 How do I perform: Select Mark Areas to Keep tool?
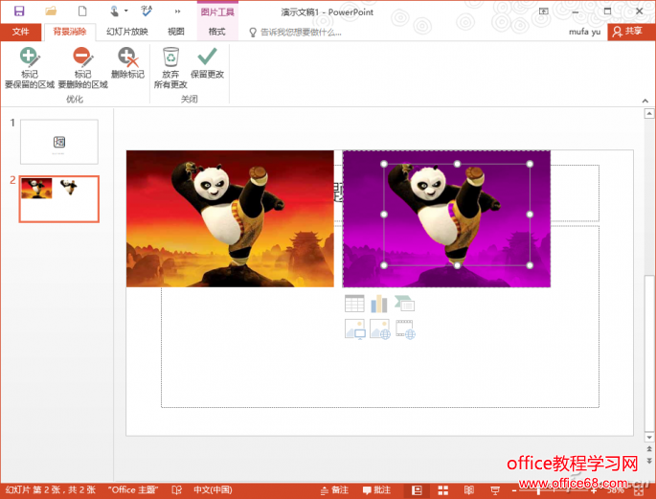point(30,68)
